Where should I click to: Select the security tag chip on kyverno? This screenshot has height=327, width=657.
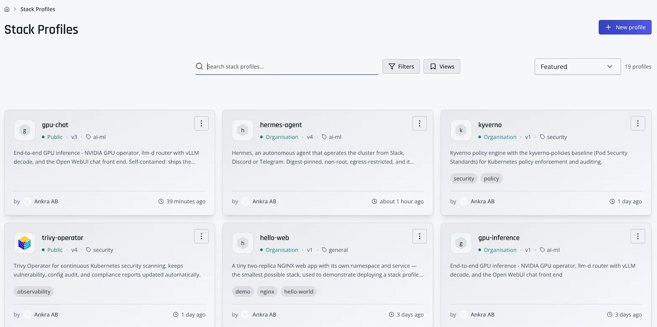[464, 179]
